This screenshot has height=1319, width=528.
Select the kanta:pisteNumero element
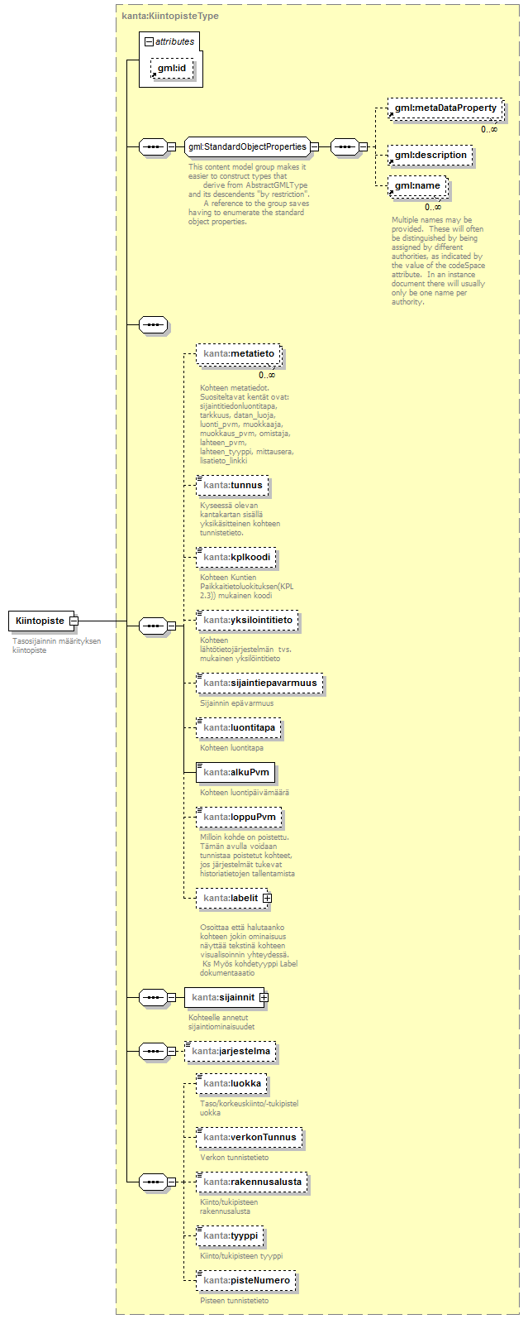[246, 1281]
